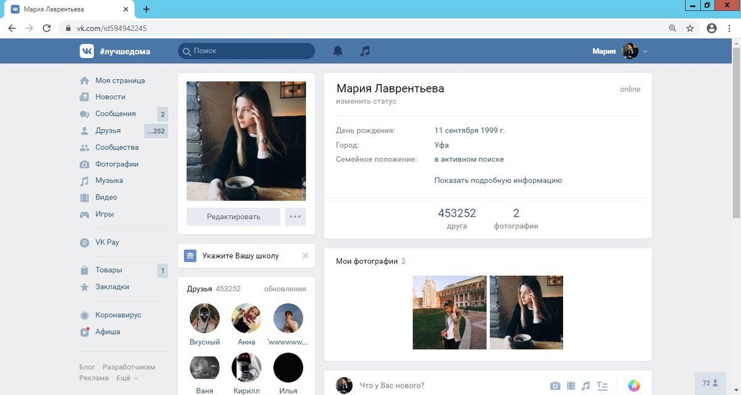Open browser zoom magnifier icon
Screen dimensions: 741x395
click(x=672, y=28)
